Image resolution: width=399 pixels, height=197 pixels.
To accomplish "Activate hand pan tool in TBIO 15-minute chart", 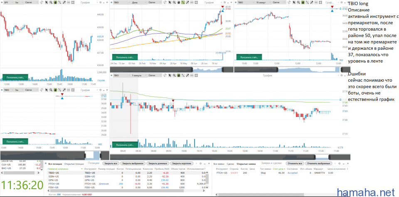I will (303, 2).
